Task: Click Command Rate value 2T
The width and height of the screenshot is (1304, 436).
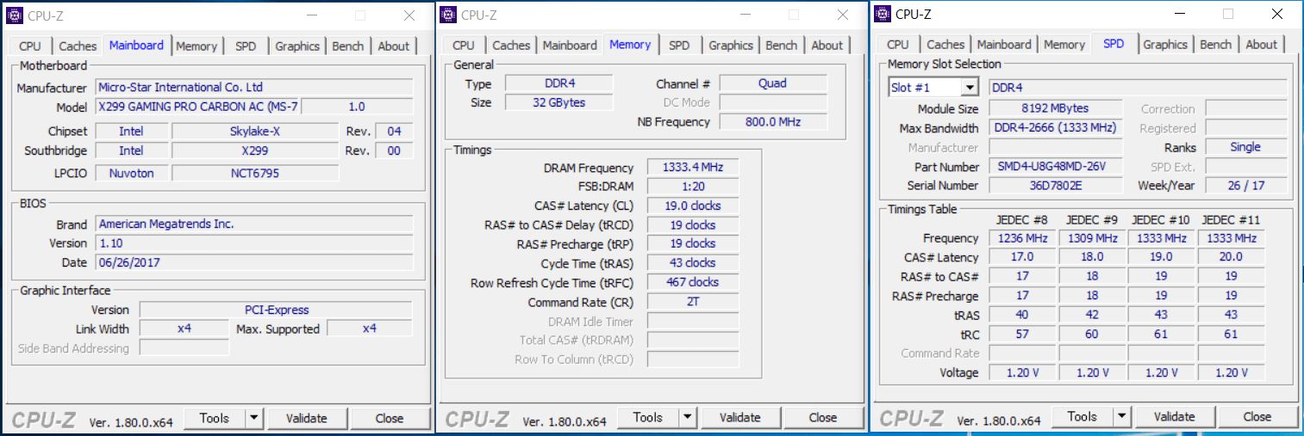Action: pos(693,302)
